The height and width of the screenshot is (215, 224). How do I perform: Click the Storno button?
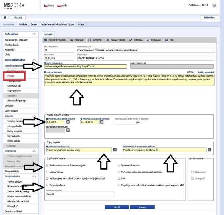(142, 207)
